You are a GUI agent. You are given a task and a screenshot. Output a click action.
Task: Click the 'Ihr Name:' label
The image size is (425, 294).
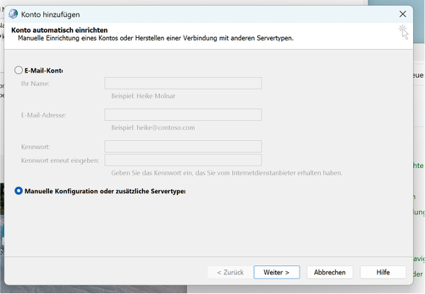35,84
